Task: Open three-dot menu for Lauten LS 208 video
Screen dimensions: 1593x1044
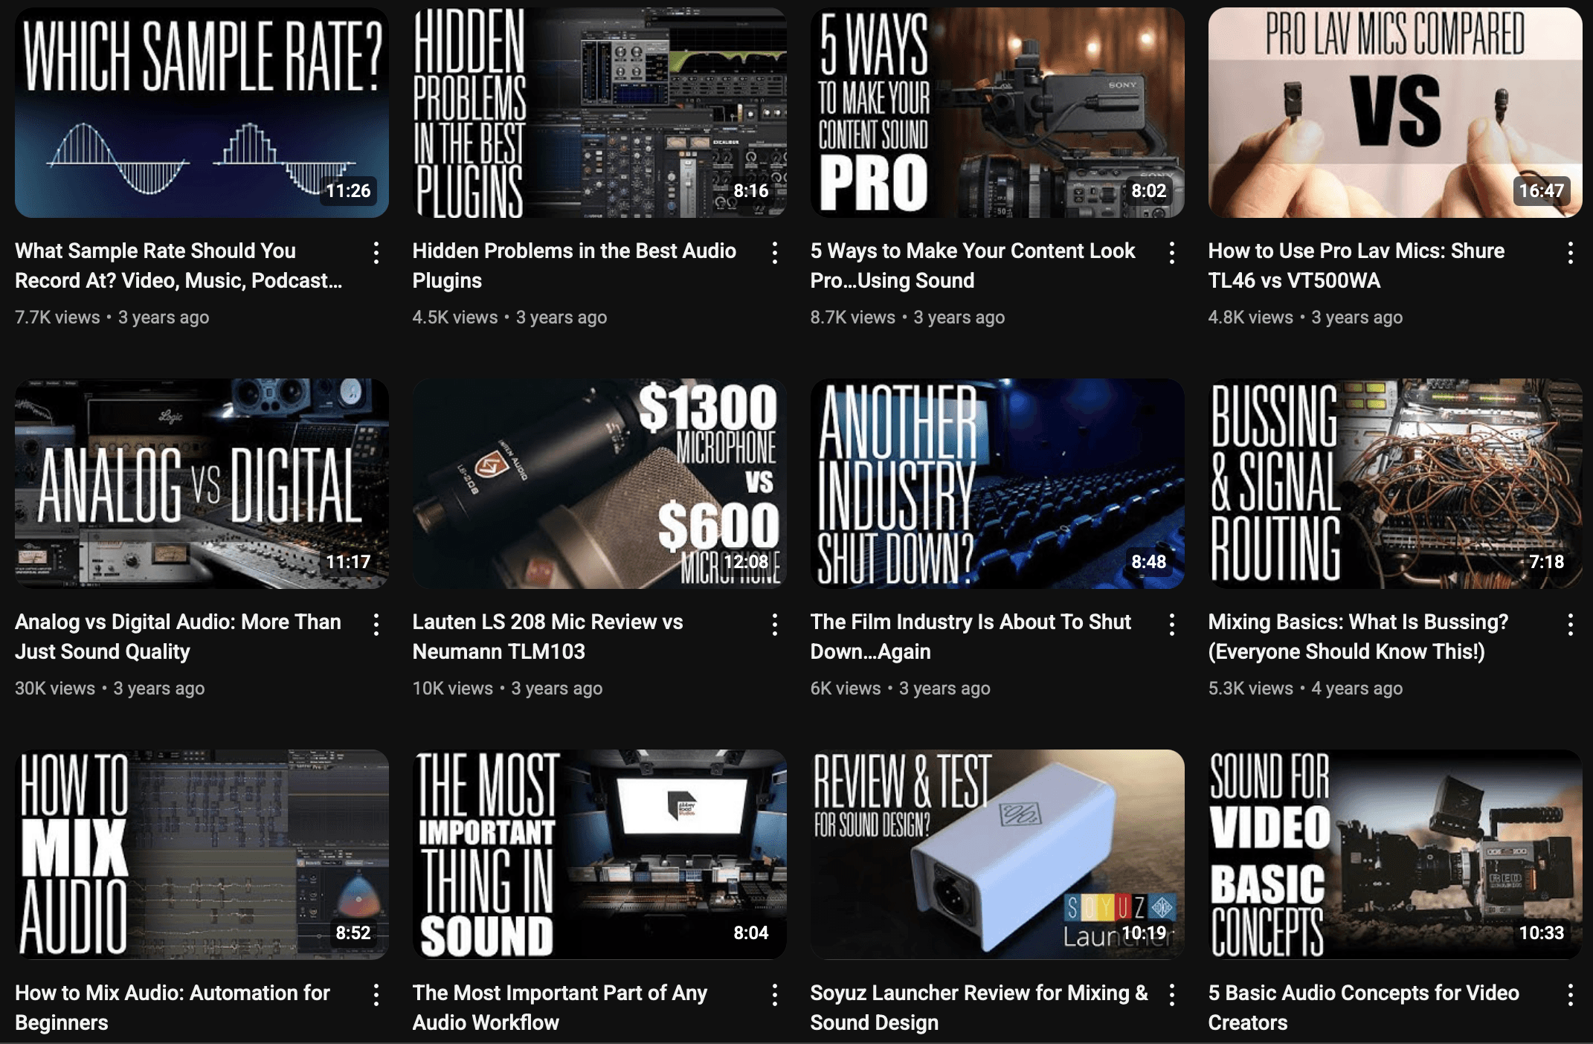Action: tap(774, 624)
